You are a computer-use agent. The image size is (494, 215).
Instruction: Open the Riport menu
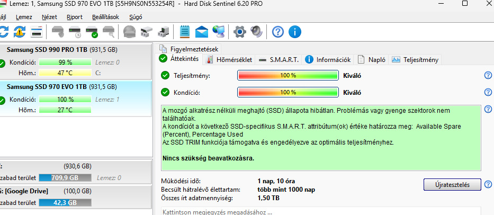(x=75, y=17)
